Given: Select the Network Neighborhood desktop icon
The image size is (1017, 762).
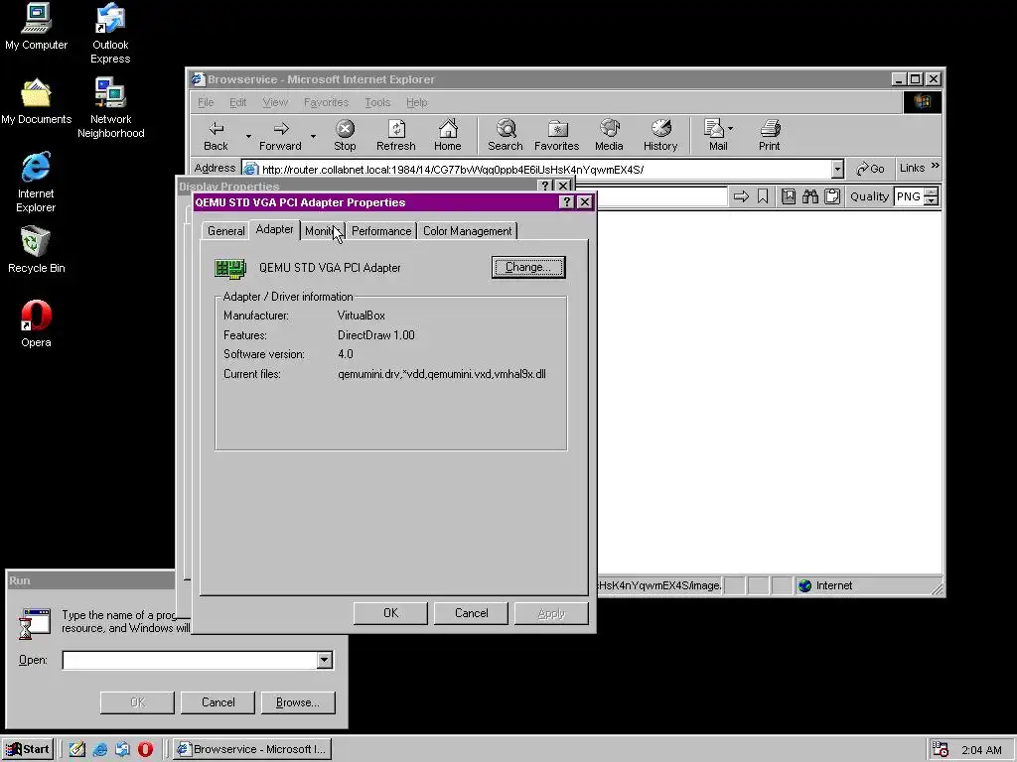Looking at the screenshot, I should pyautogui.click(x=111, y=108).
